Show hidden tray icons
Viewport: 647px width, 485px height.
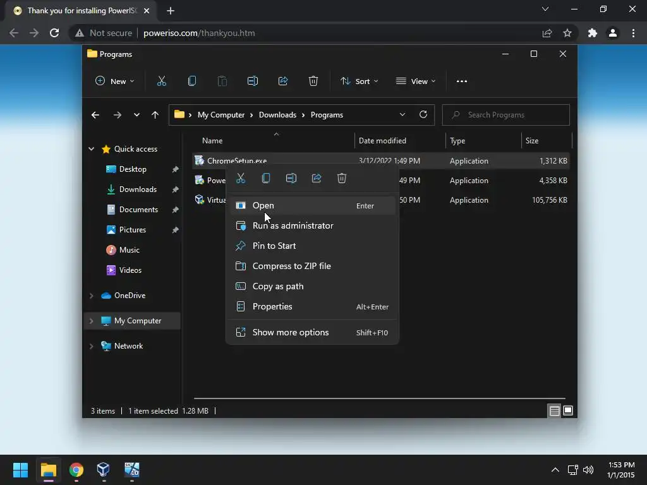(x=555, y=470)
